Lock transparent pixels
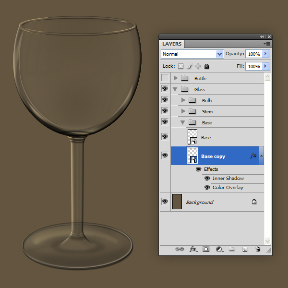 (181, 66)
